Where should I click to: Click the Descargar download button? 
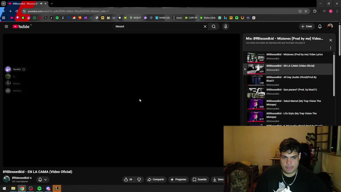click(218, 179)
